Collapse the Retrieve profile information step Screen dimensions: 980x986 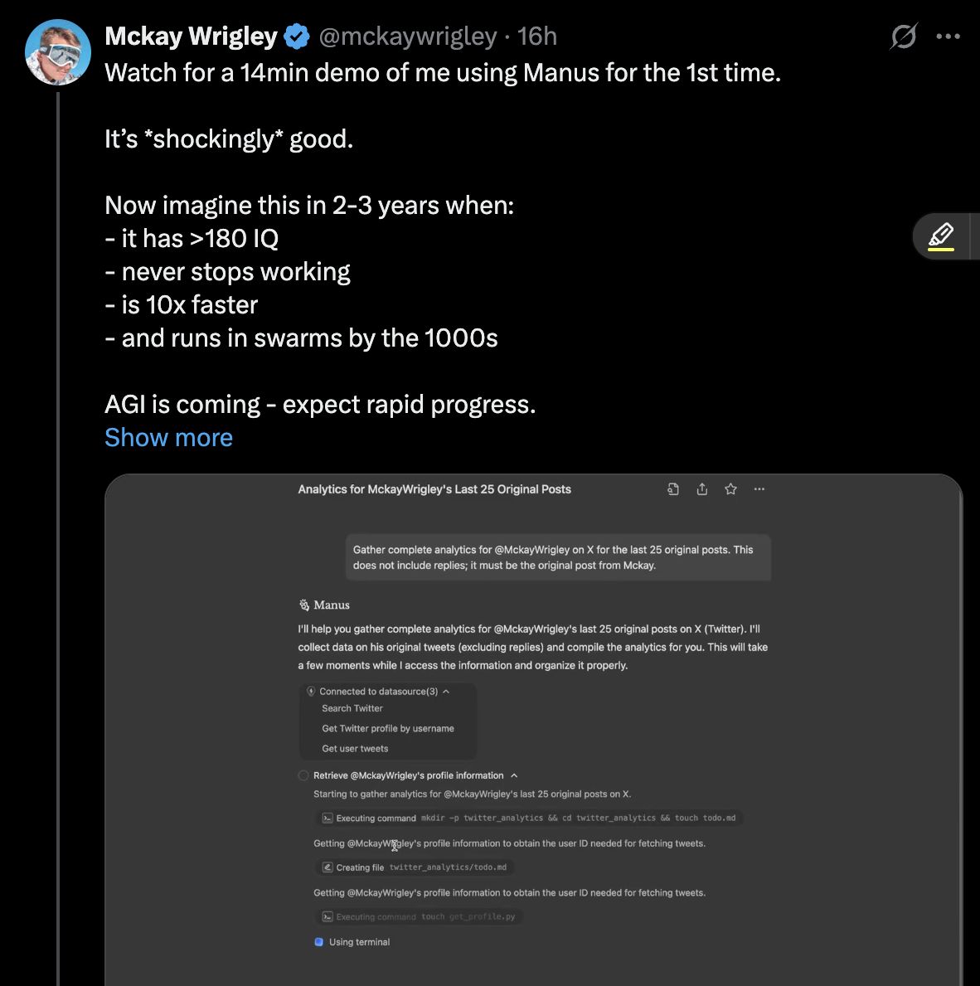(514, 775)
